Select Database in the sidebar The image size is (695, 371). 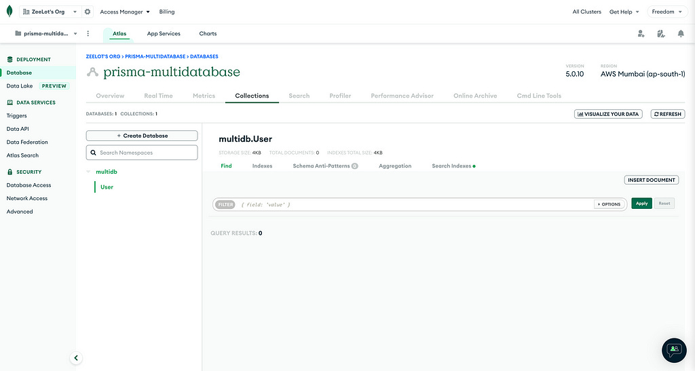tap(38, 73)
